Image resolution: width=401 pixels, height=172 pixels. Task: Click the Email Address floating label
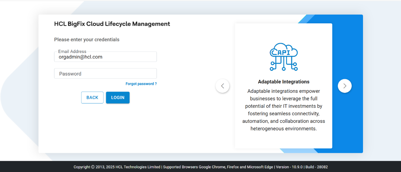(x=72, y=52)
